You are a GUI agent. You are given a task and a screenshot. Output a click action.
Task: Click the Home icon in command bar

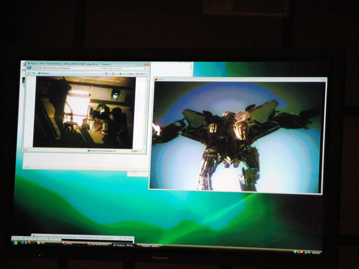pos(106,73)
